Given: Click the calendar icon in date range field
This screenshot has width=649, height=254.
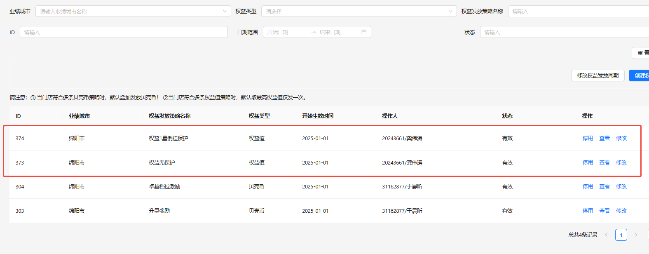Looking at the screenshot, I should (364, 32).
